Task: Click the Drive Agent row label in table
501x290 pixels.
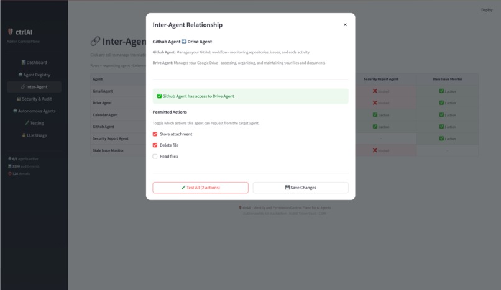Action: coord(102,102)
